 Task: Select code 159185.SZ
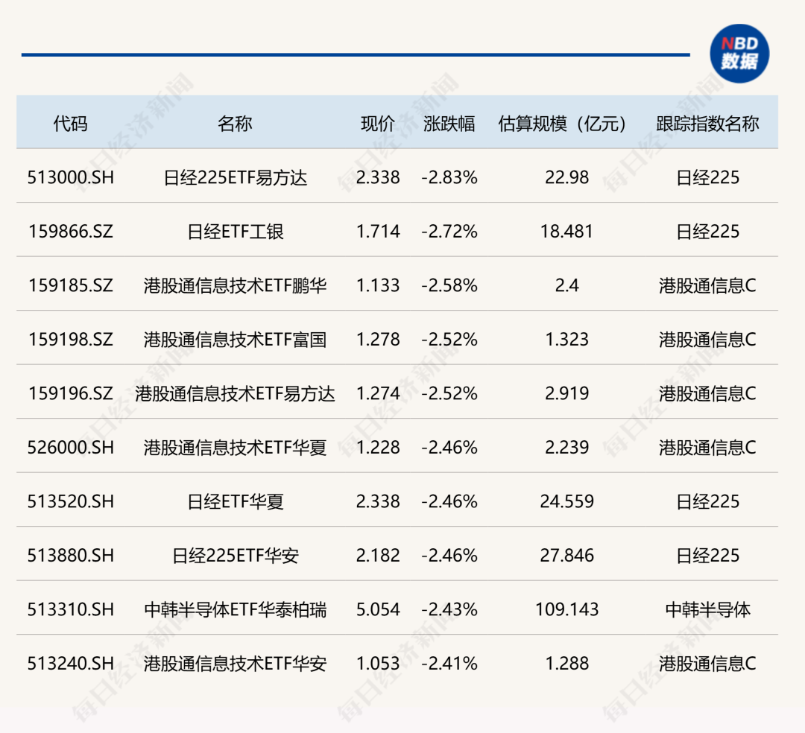pyautogui.click(x=70, y=285)
